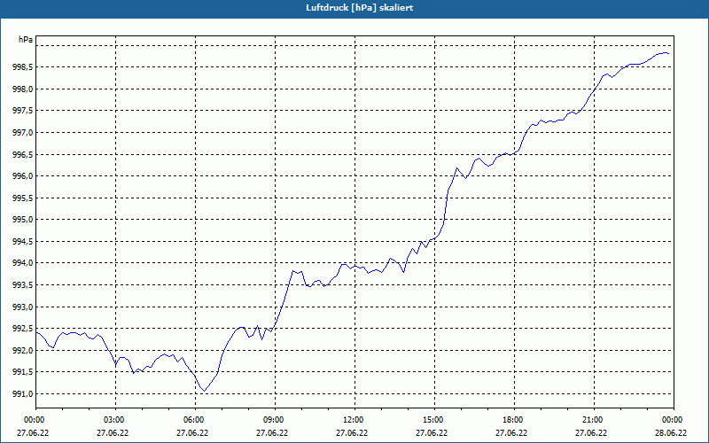Click the '03:00' time axis label
The image size is (709, 443).
113,420
